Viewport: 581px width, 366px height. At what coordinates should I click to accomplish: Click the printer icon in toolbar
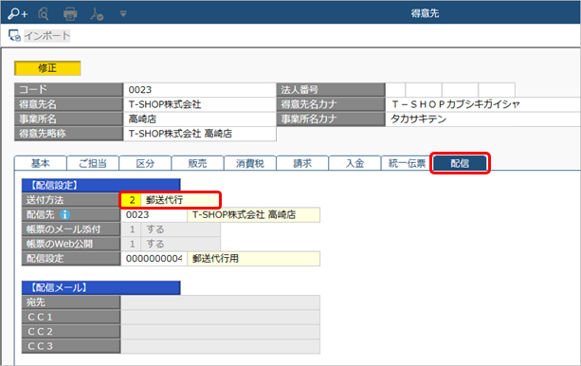click(x=69, y=14)
